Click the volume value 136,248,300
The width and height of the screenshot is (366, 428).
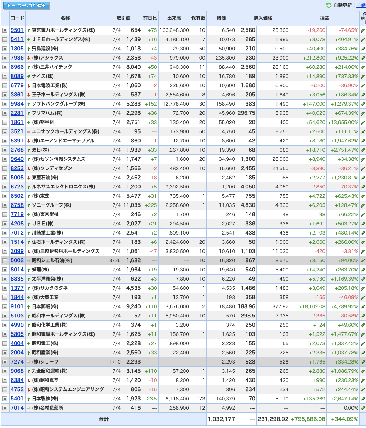(x=174, y=30)
